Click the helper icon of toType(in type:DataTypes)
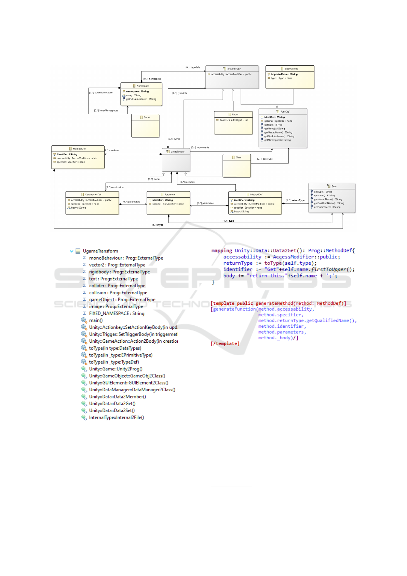Viewport: 407px width, 576px height. coord(84,348)
